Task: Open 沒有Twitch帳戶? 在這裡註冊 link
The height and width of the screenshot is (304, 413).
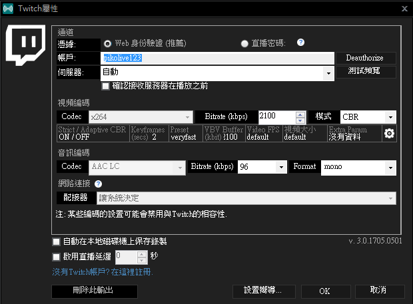Action: coord(103,272)
